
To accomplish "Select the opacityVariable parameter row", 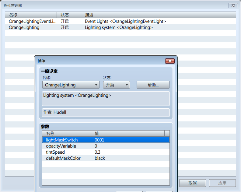I will [106, 146].
